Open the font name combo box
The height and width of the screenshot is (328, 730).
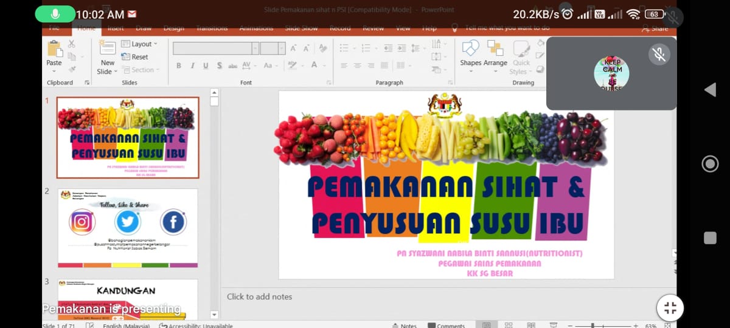click(x=215, y=49)
